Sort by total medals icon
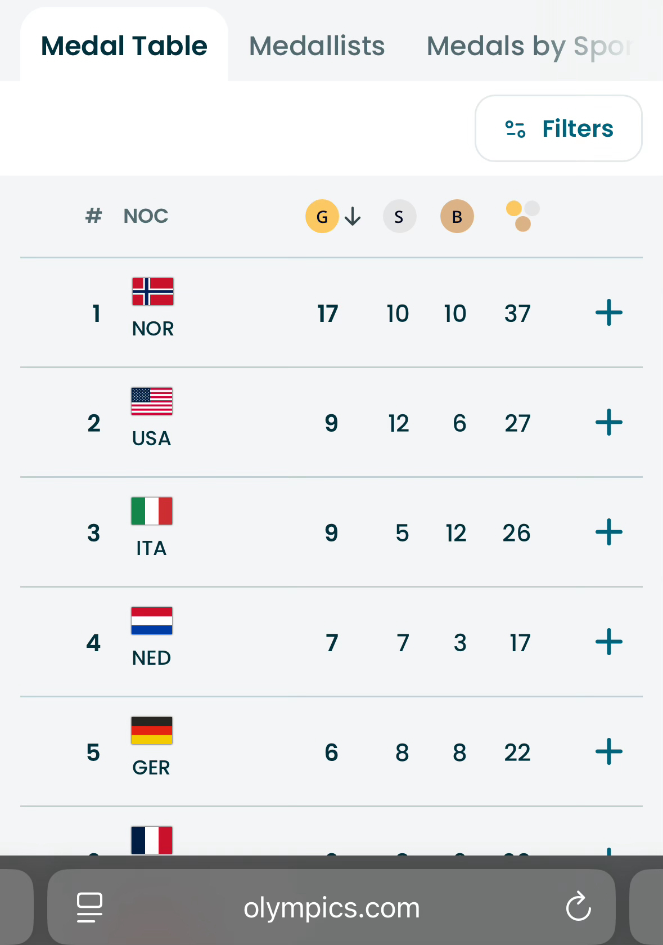The image size is (663, 945). pyautogui.click(x=522, y=216)
